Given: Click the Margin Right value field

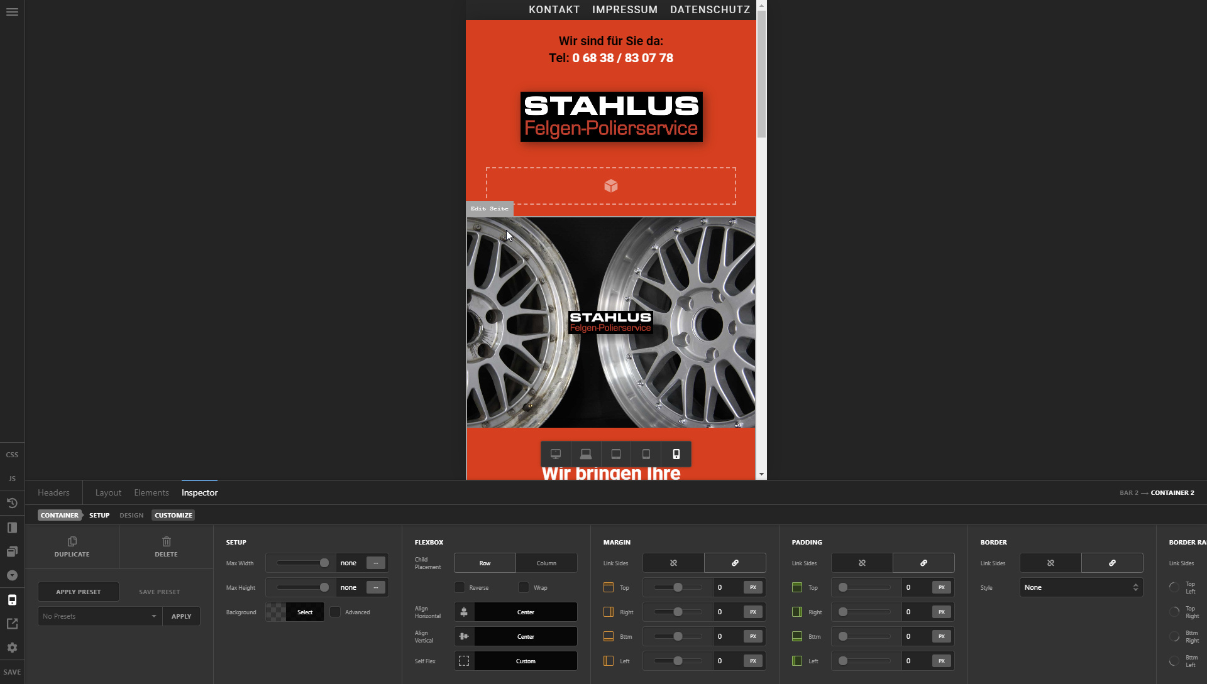Looking at the screenshot, I should pos(728,612).
